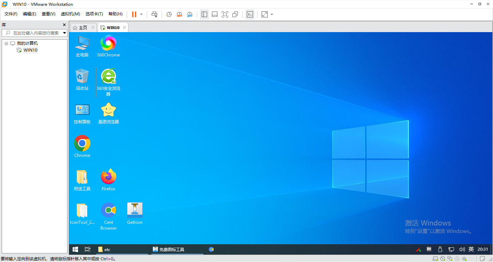Show or hide the console view
493x262 pixels.
pos(250,14)
